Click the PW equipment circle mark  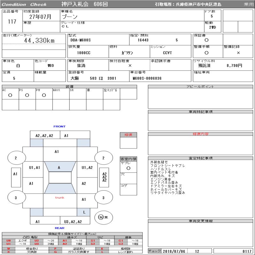[44, 95]
